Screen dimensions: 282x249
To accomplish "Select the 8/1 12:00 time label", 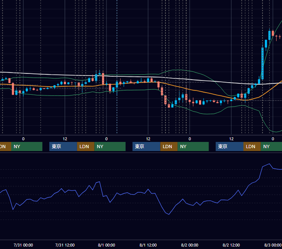I will 148,245.
